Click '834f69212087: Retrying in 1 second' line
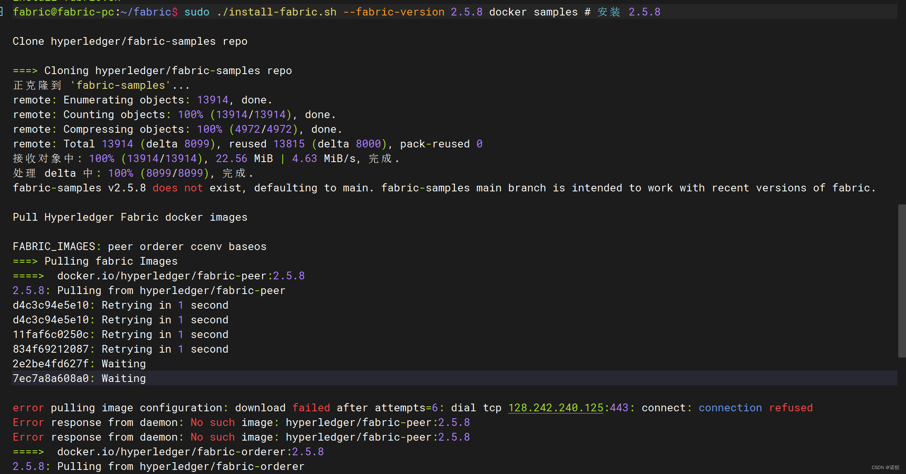 [x=121, y=349]
